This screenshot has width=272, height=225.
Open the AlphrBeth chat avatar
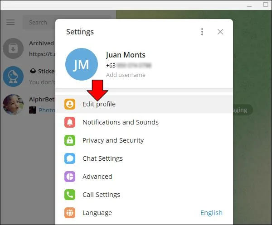pyautogui.click(x=13, y=105)
